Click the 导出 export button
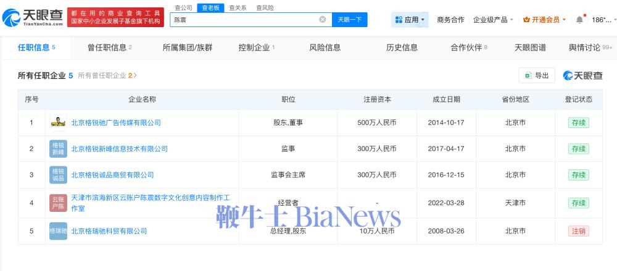This screenshot has height=271, width=617. click(537, 75)
